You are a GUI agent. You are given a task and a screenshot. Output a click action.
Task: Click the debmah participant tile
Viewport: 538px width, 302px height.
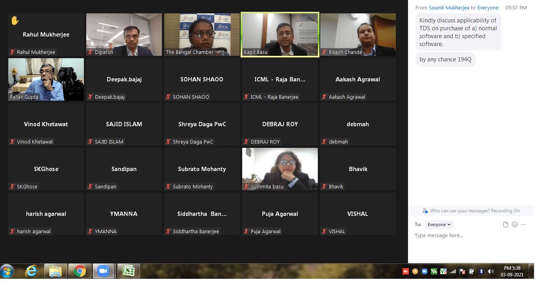(x=358, y=124)
